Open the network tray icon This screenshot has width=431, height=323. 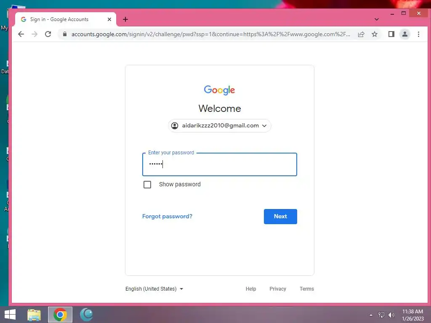381,315
